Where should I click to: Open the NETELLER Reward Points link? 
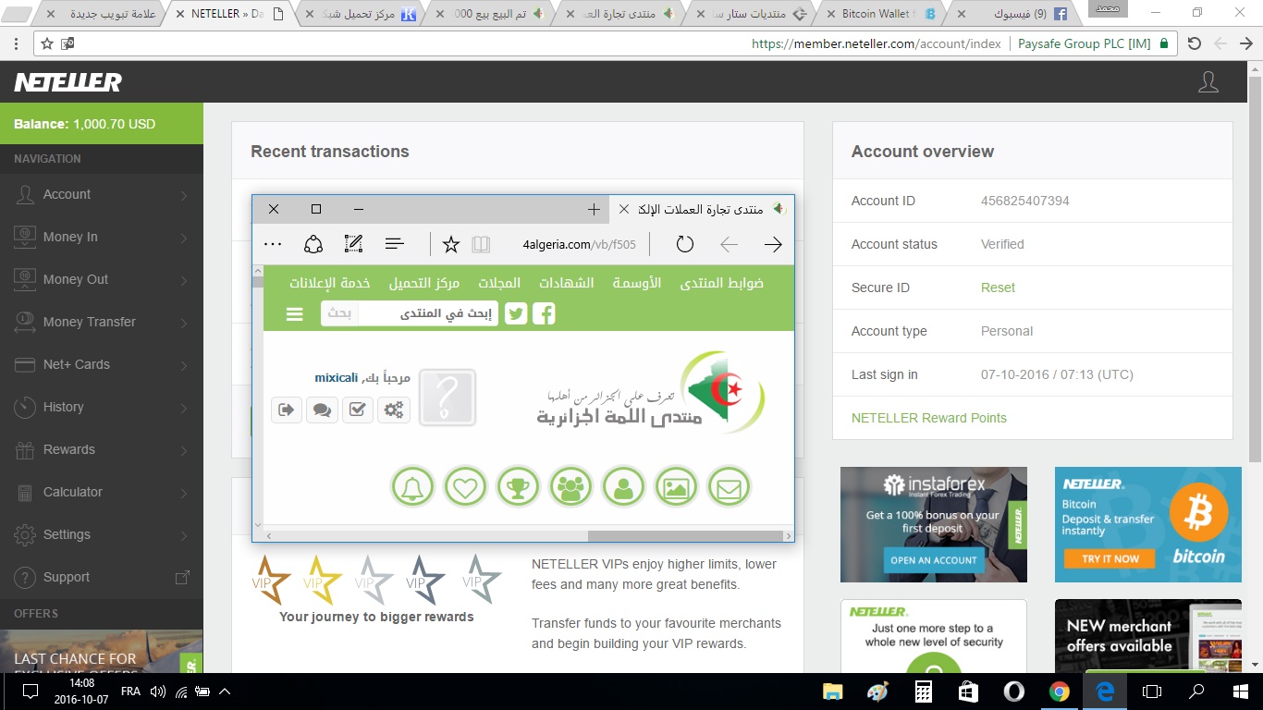[x=928, y=418]
